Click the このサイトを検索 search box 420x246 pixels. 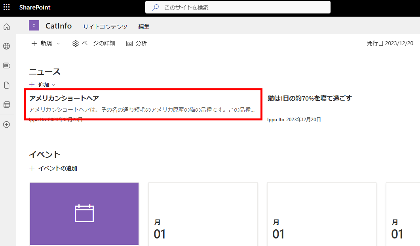[x=238, y=7]
